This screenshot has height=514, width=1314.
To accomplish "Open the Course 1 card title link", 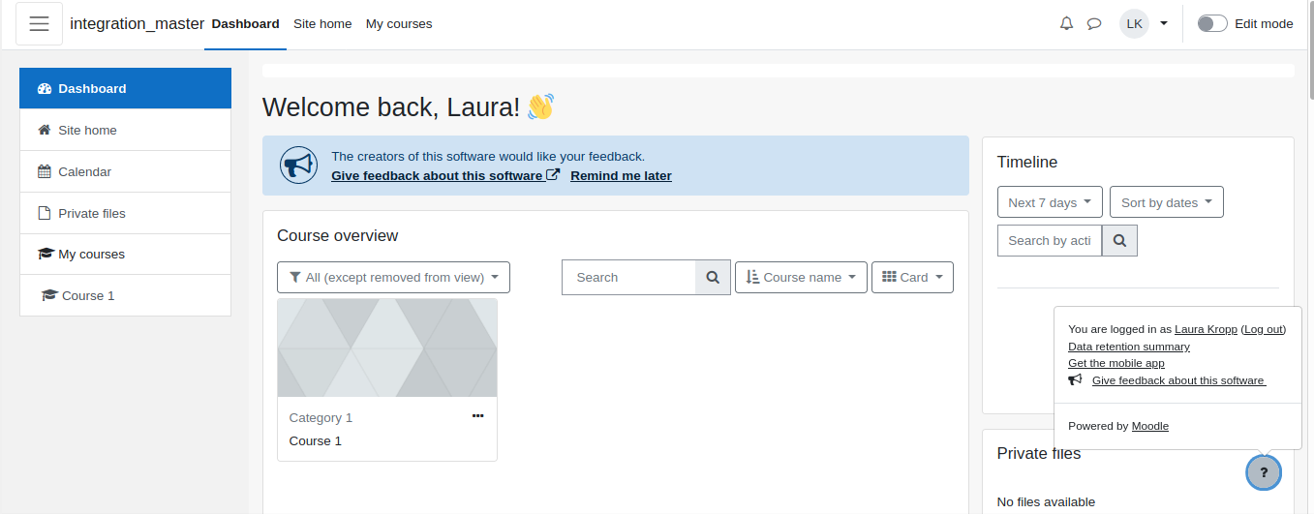I will click(x=316, y=440).
